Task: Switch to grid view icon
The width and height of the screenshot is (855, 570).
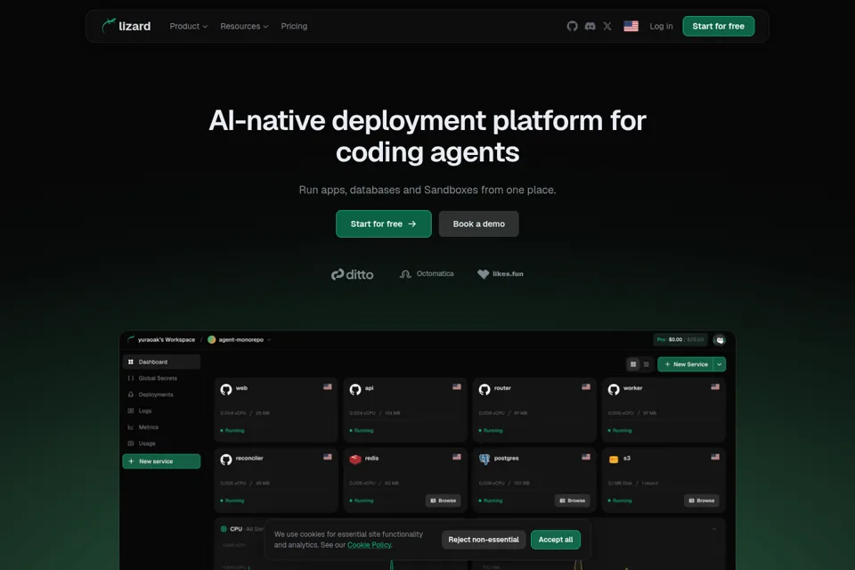Action: 633,364
